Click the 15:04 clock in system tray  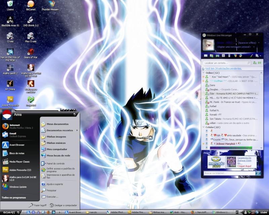pyautogui.click(x=264, y=212)
